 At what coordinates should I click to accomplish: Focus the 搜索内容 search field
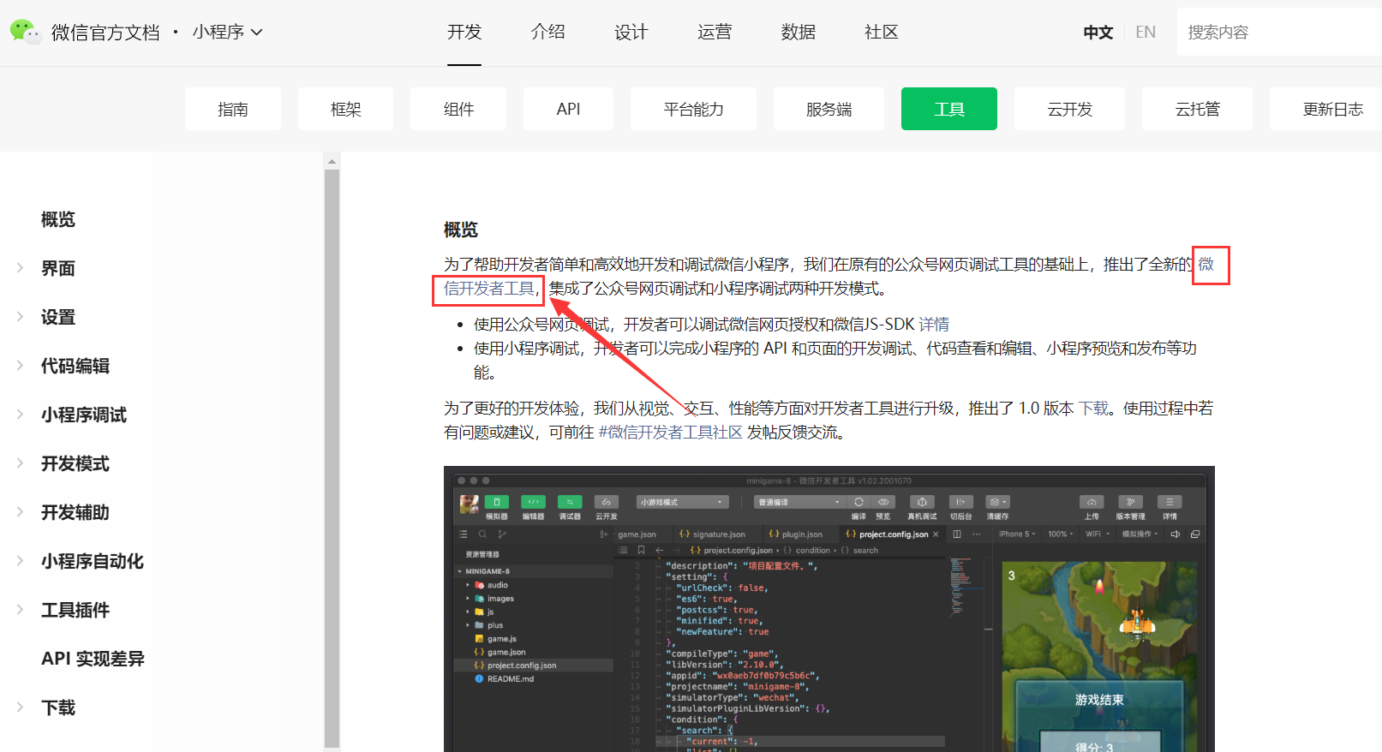(x=1279, y=33)
